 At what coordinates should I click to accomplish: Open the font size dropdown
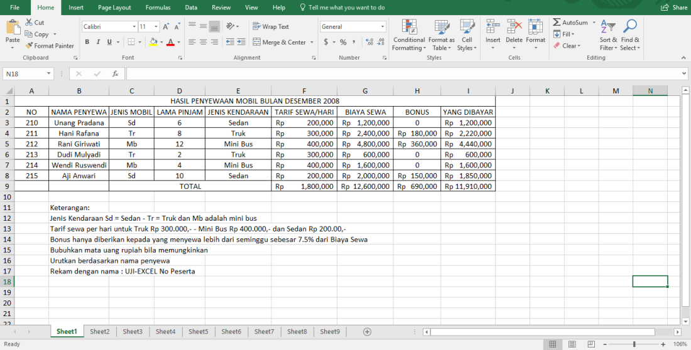[x=156, y=27]
